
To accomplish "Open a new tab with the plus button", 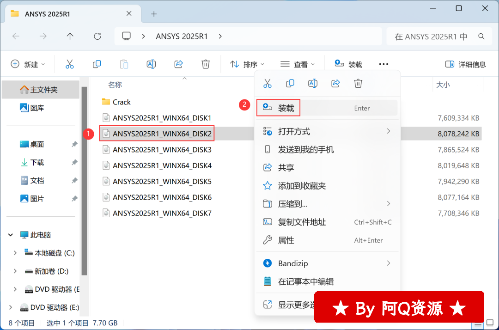I will click(154, 14).
